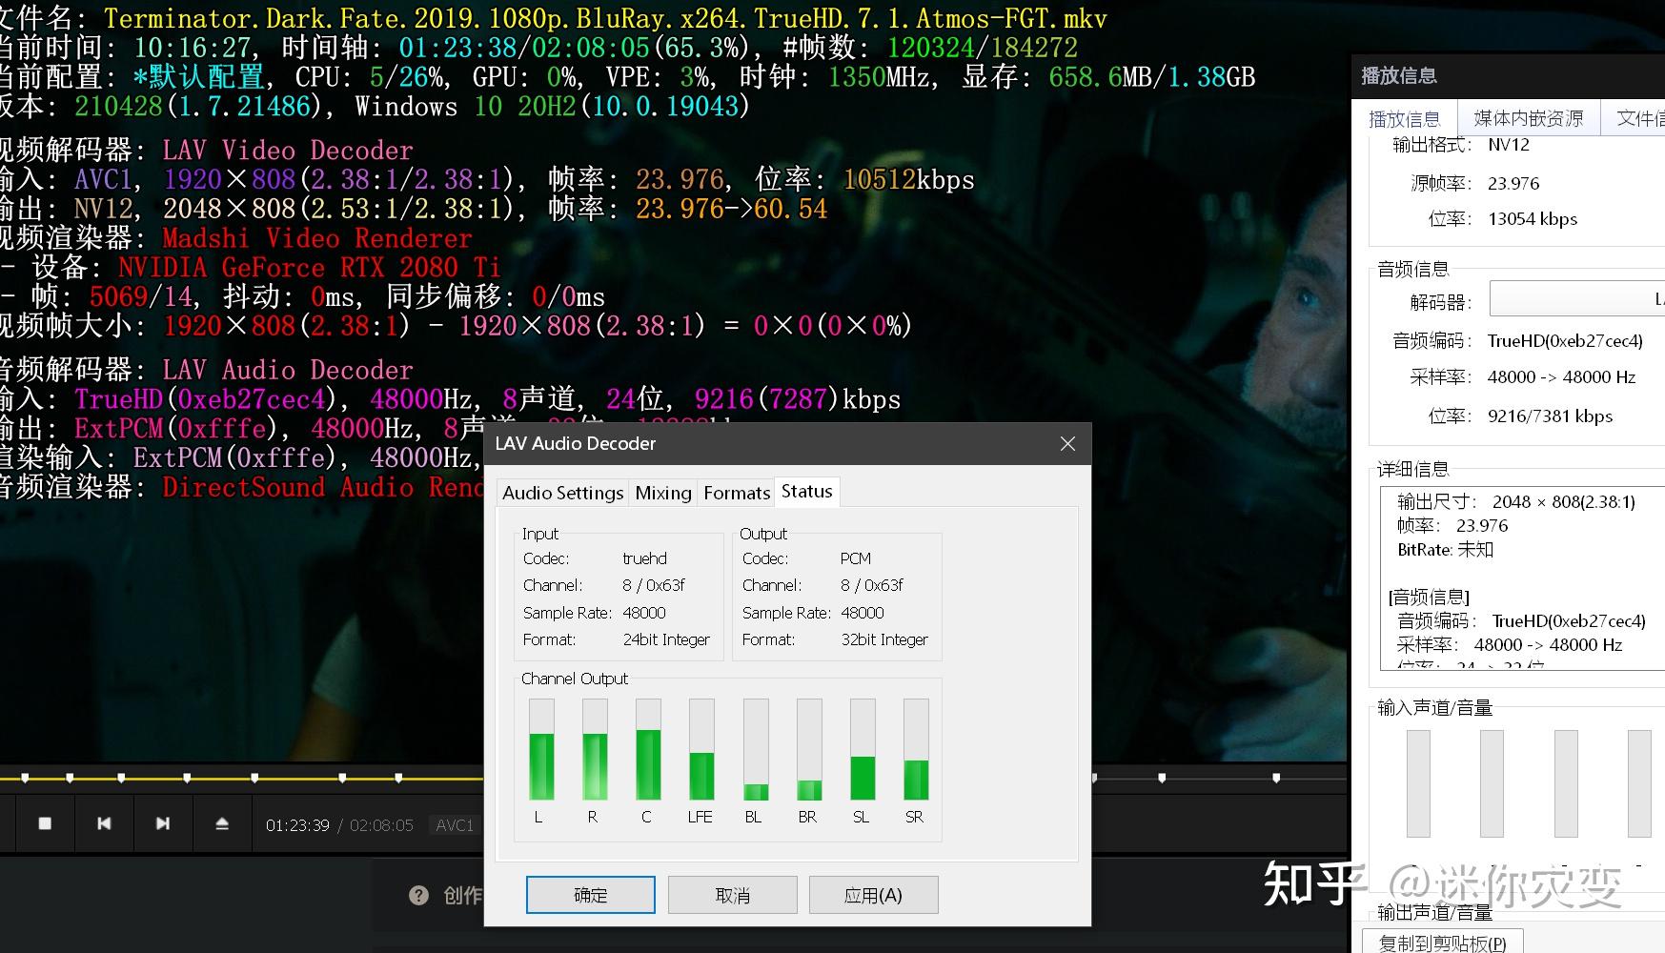Open the 创作 help icon with question mark

tap(419, 895)
